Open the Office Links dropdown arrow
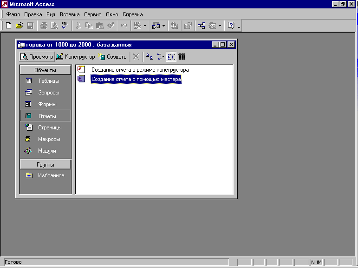 (x=145, y=26)
